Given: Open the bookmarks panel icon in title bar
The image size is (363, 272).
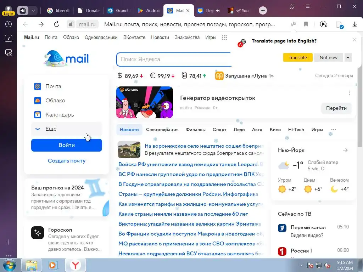Looking at the screenshot, I should point(292,6).
